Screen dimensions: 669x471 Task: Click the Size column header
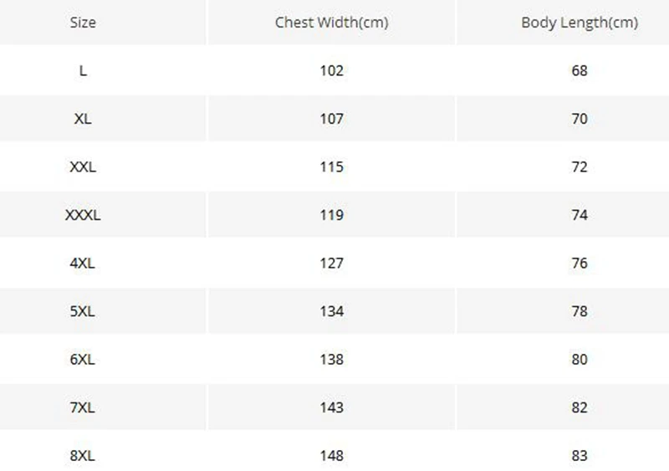pyautogui.click(x=83, y=23)
